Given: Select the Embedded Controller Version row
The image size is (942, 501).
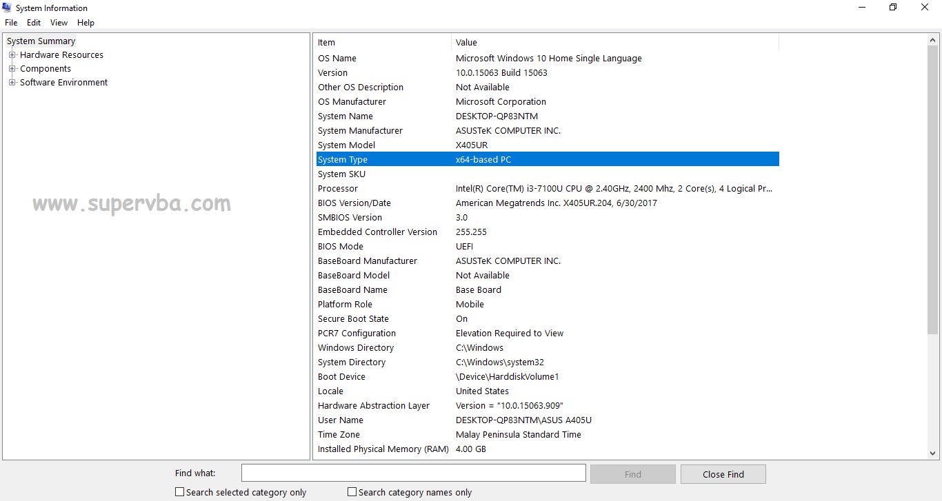Looking at the screenshot, I should coord(548,232).
